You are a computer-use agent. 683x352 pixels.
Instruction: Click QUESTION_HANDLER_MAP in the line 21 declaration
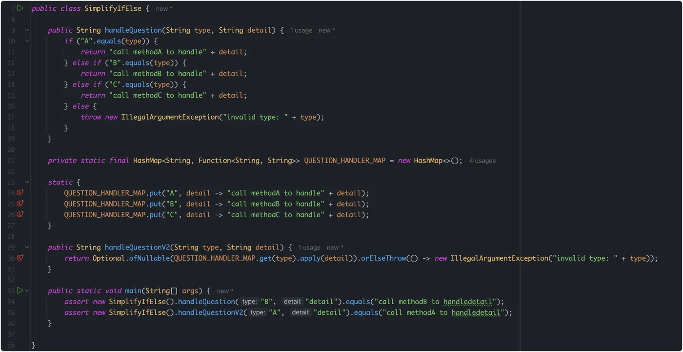344,161
